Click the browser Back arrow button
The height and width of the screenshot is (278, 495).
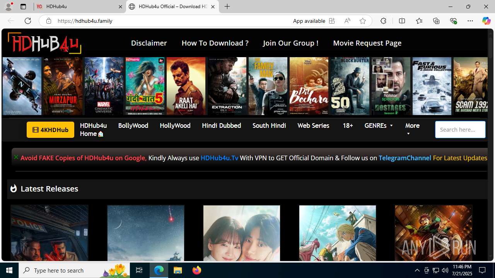pyautogui.click(x=10, y=21)
